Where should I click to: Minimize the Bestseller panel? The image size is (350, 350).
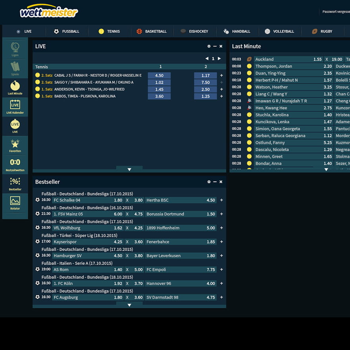click(x=215, y=182)
